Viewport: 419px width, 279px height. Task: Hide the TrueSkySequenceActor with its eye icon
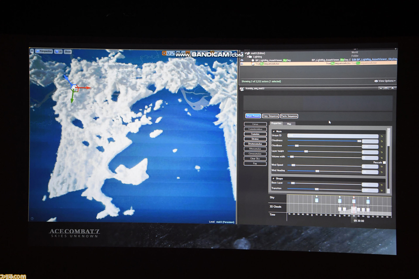[x=242, y=64]
